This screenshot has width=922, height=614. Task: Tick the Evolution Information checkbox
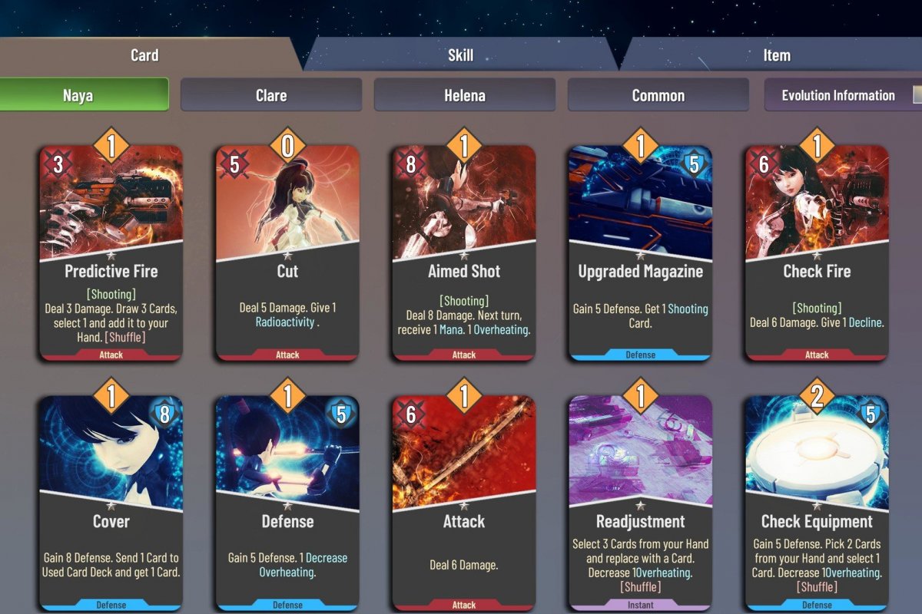click(x=917, y=94)
